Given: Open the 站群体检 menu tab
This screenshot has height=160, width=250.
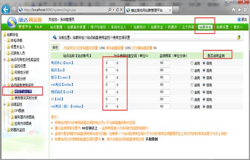Looking at the screenshot, I should coord(205,27).
